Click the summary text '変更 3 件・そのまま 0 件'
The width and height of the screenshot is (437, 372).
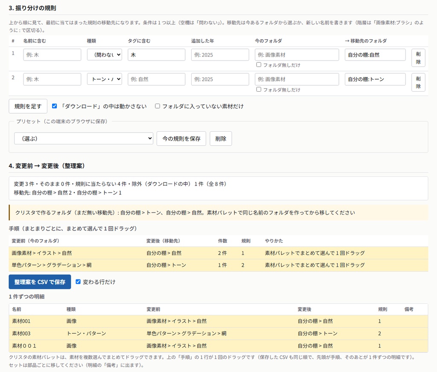pyautogui.click(x=43, y=184)
